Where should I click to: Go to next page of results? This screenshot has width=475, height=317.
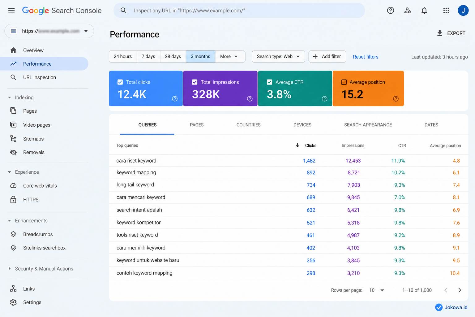click(460, 290)
